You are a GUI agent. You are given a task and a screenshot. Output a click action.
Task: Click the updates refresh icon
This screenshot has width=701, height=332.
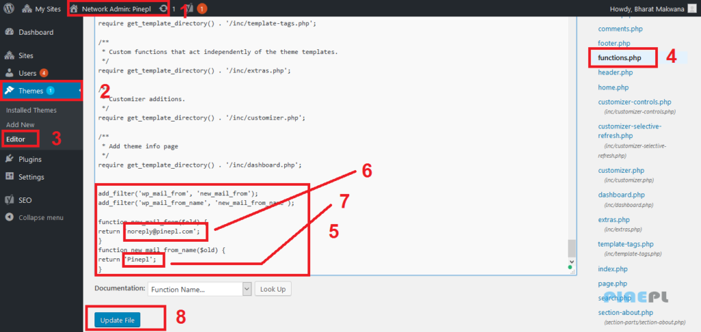(164, 9)
